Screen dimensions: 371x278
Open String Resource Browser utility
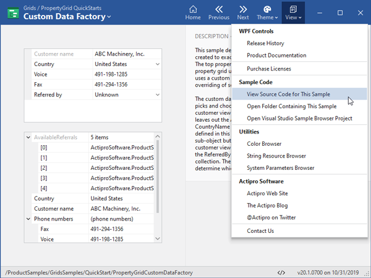tap(299, 156)
